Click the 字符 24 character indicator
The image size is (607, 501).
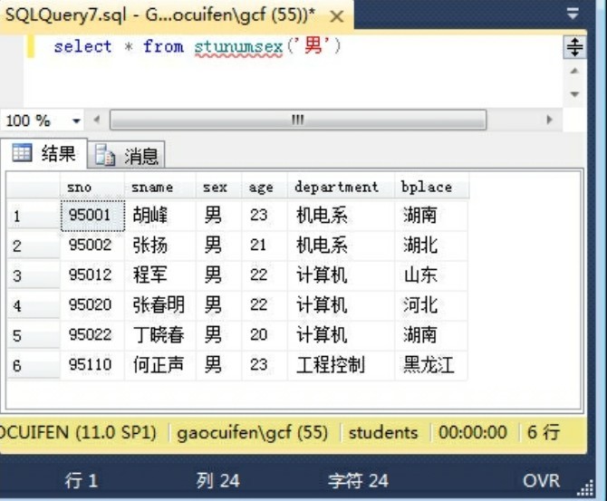pos(358,481)
